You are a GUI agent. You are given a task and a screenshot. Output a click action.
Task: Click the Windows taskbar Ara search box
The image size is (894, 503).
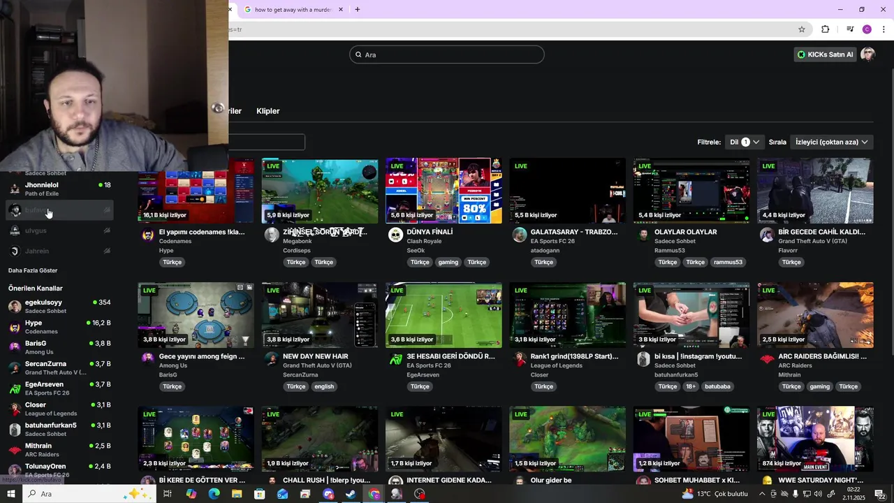coord(89,494)
